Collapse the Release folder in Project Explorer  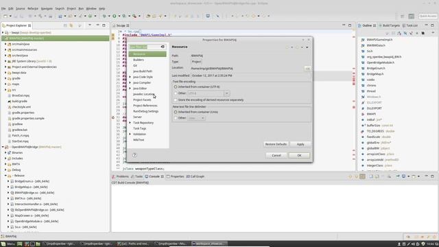coord(5,176)
